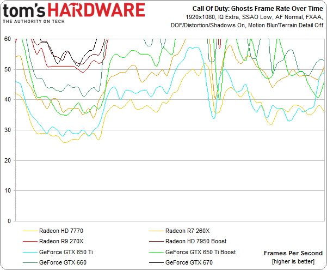Click the y-axis label 10
Screen dimensions: 327x270
(x=8, y=190)
